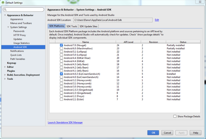This screenshot has width=206, height=139.
Task: Check Android 3.0 (Honeycomb) checkbox
Action: 62,86
